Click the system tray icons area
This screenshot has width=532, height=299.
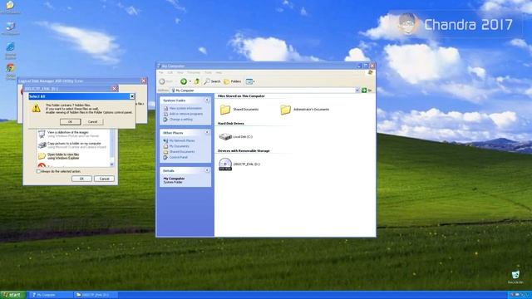519,295
